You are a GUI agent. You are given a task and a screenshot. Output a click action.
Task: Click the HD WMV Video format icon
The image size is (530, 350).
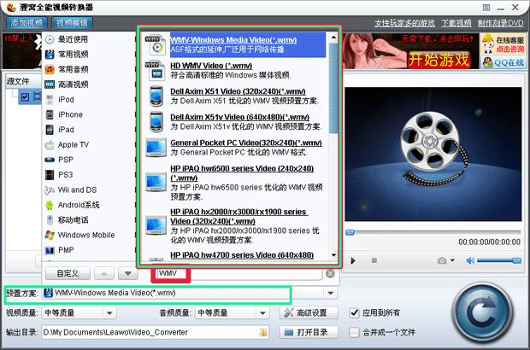point(155,70)
